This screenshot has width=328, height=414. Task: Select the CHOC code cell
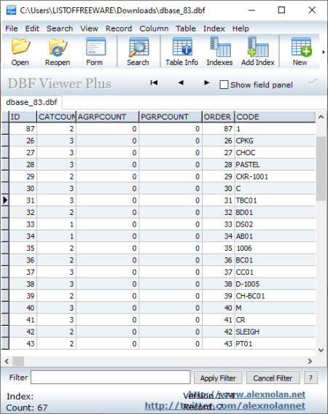(x=276, y=152)
